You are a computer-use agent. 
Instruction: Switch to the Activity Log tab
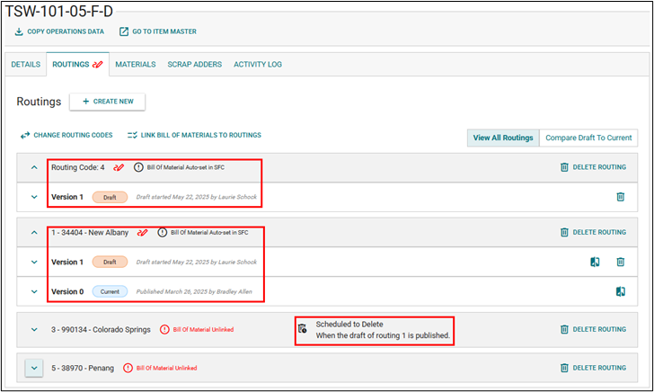tap(257, 65)
